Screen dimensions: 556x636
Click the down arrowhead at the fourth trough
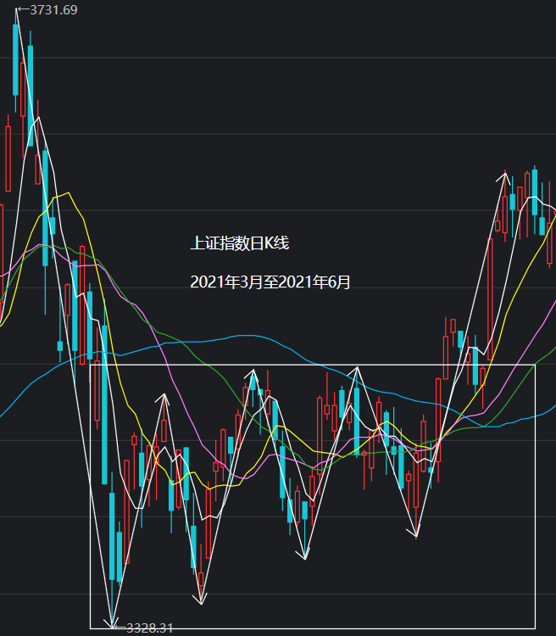[x=413, y=532]
